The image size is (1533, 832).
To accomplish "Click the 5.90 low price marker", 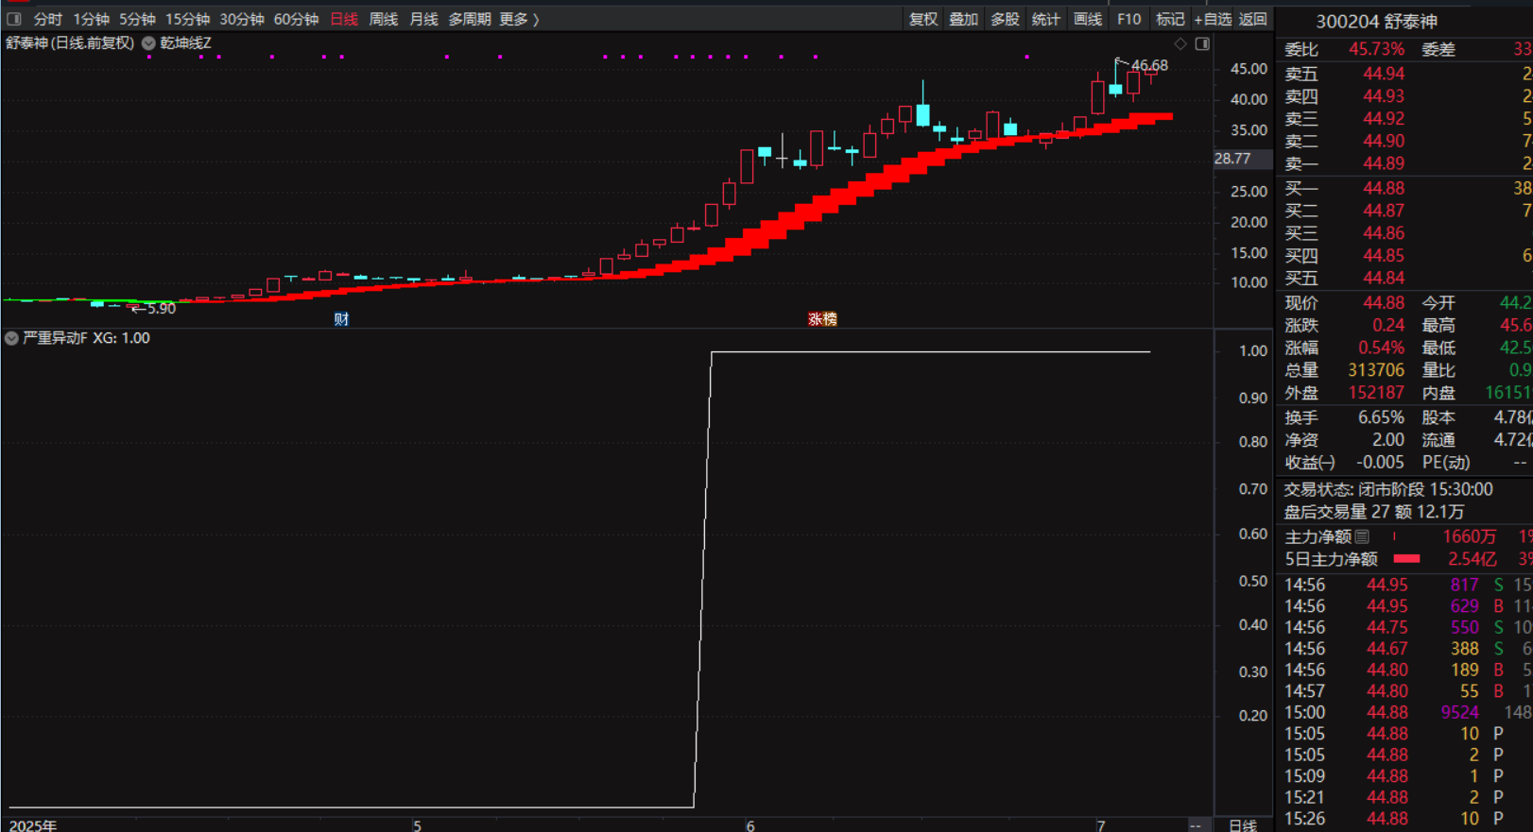I will pos(160,309).
